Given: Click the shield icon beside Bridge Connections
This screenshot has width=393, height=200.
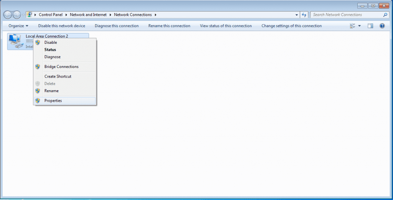Looking at the screenshot, I should pyautogui.click(x=38, y=67).
